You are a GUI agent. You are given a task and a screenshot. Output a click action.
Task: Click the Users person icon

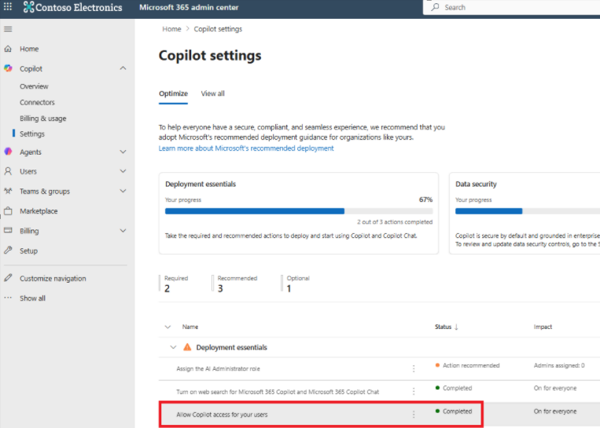8,171
